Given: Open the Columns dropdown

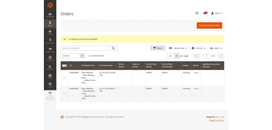Looking at the screenshot, I should click(198, 48).
